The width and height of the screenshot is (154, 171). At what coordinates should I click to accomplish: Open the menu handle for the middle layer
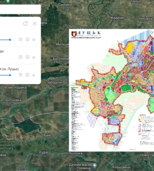tap(21, 57)
